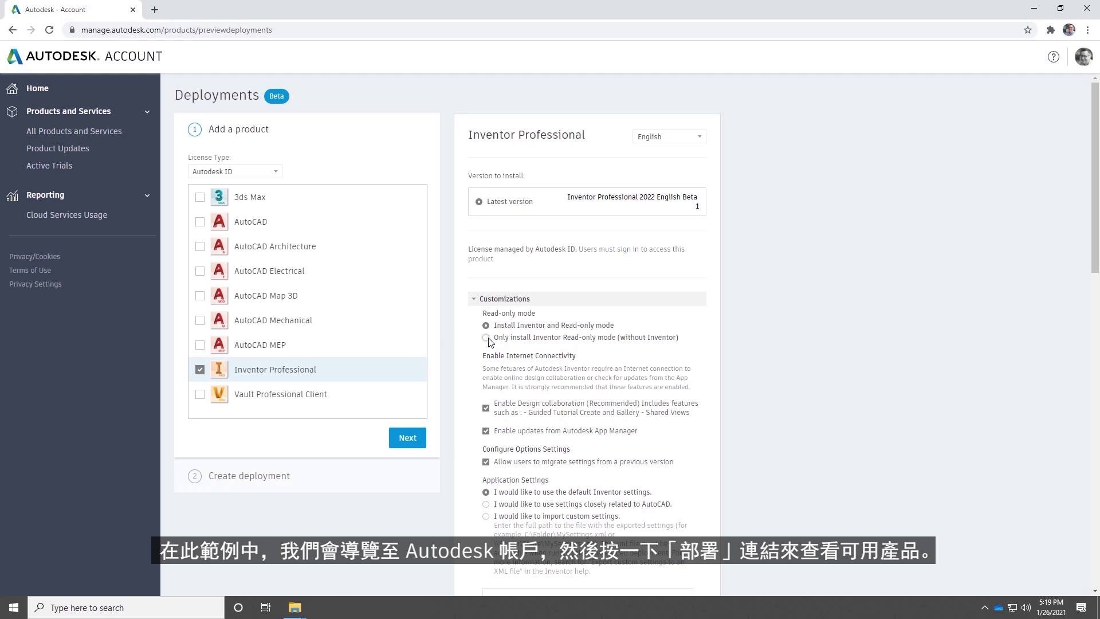Click the Home house icon in sidebar
1100x619 pixels.
(x=13, y=88)
